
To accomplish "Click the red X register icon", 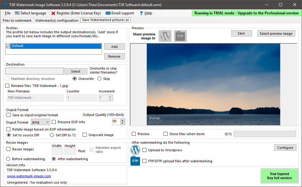I will [x=53, y=13].
